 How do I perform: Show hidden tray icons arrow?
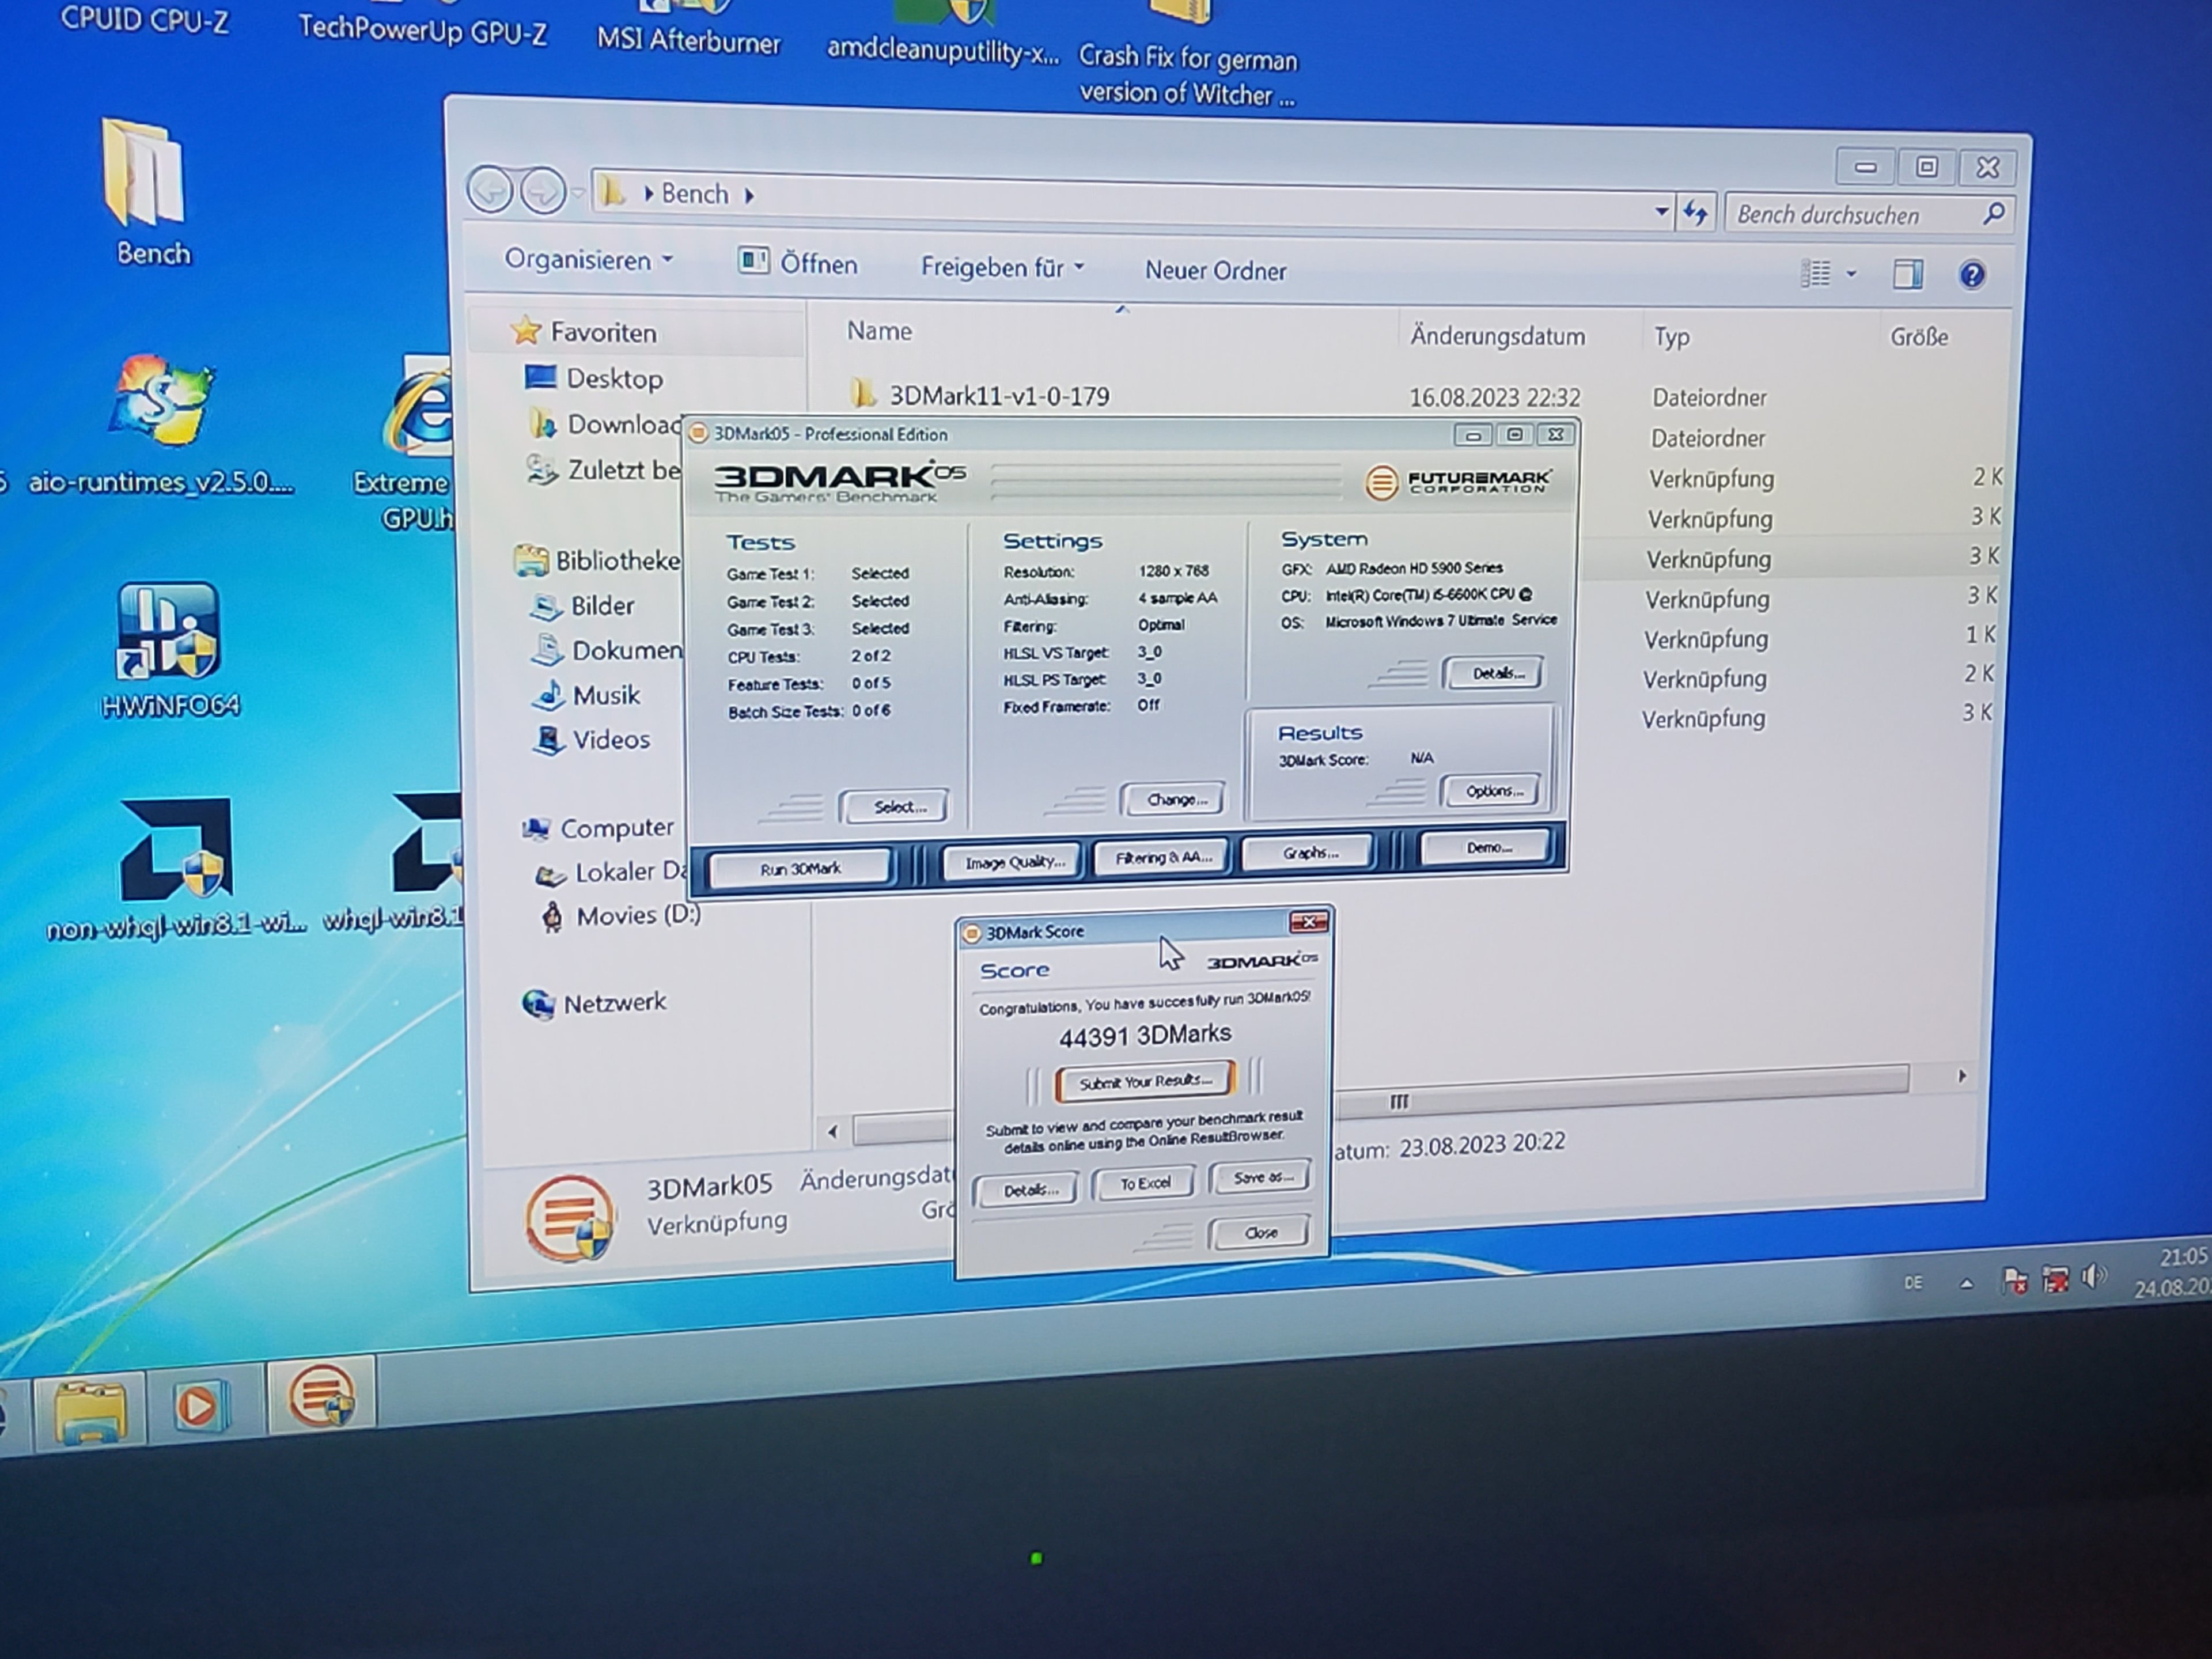tap(1966, 1283)
